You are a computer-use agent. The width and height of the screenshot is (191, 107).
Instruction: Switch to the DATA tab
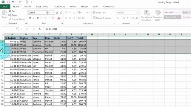tap(73, 7)
